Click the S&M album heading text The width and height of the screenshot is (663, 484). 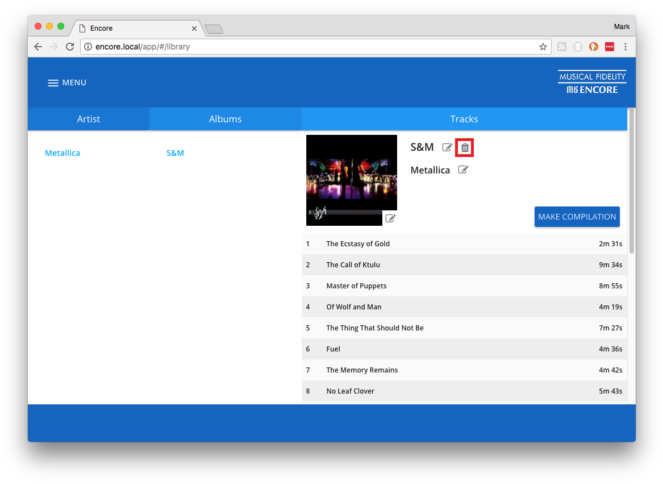[422, 147]
